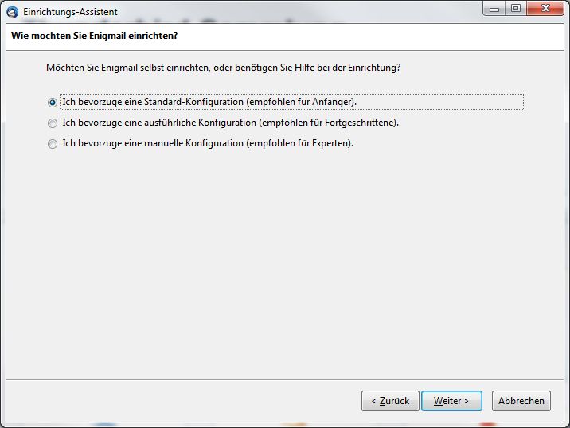The width and height of the screenshot is (570, 428).
Task: Click the question text 'Möchten Sie Enigmail selbst einrichten'
Action: coord(127,68)
